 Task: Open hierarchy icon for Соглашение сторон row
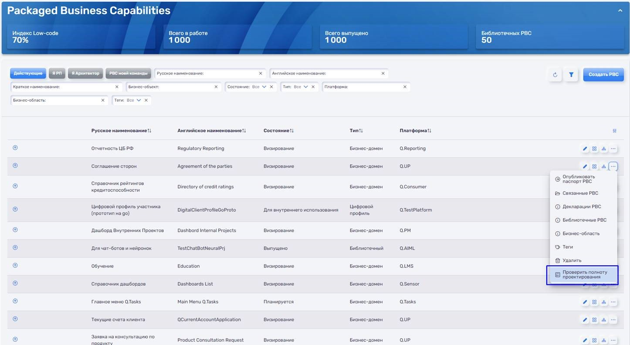604,166
